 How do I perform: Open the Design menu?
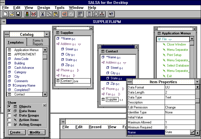tap(44, 7)
